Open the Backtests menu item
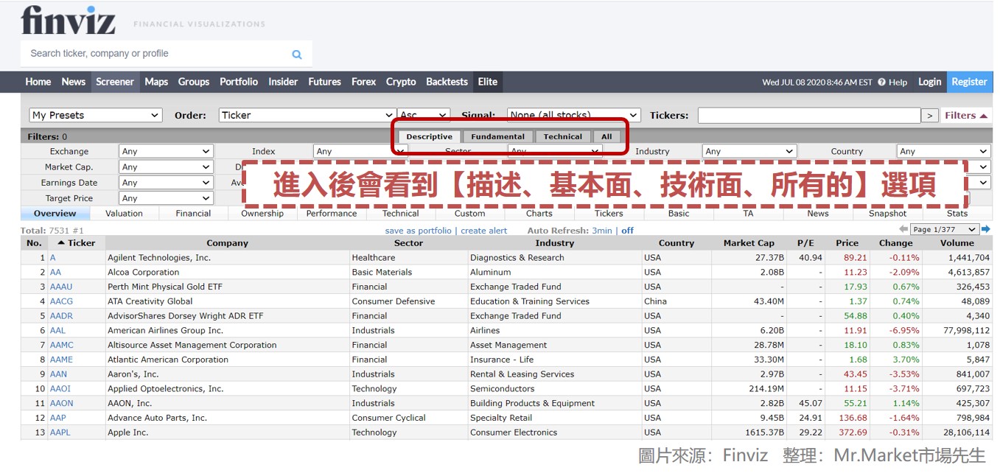Image resolution: width=1000 pixels, height=476 pixels. pyautogui.click(x=447, y=82)
